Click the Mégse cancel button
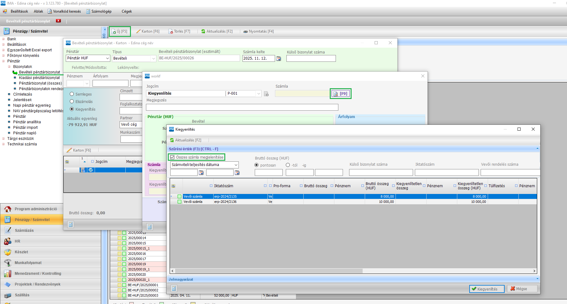Viewport: 567px width, 304px height. tap(522, 289)
